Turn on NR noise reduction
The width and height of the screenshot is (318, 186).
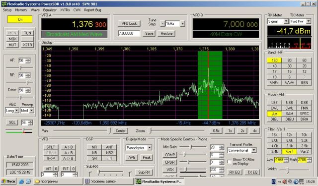94,147
